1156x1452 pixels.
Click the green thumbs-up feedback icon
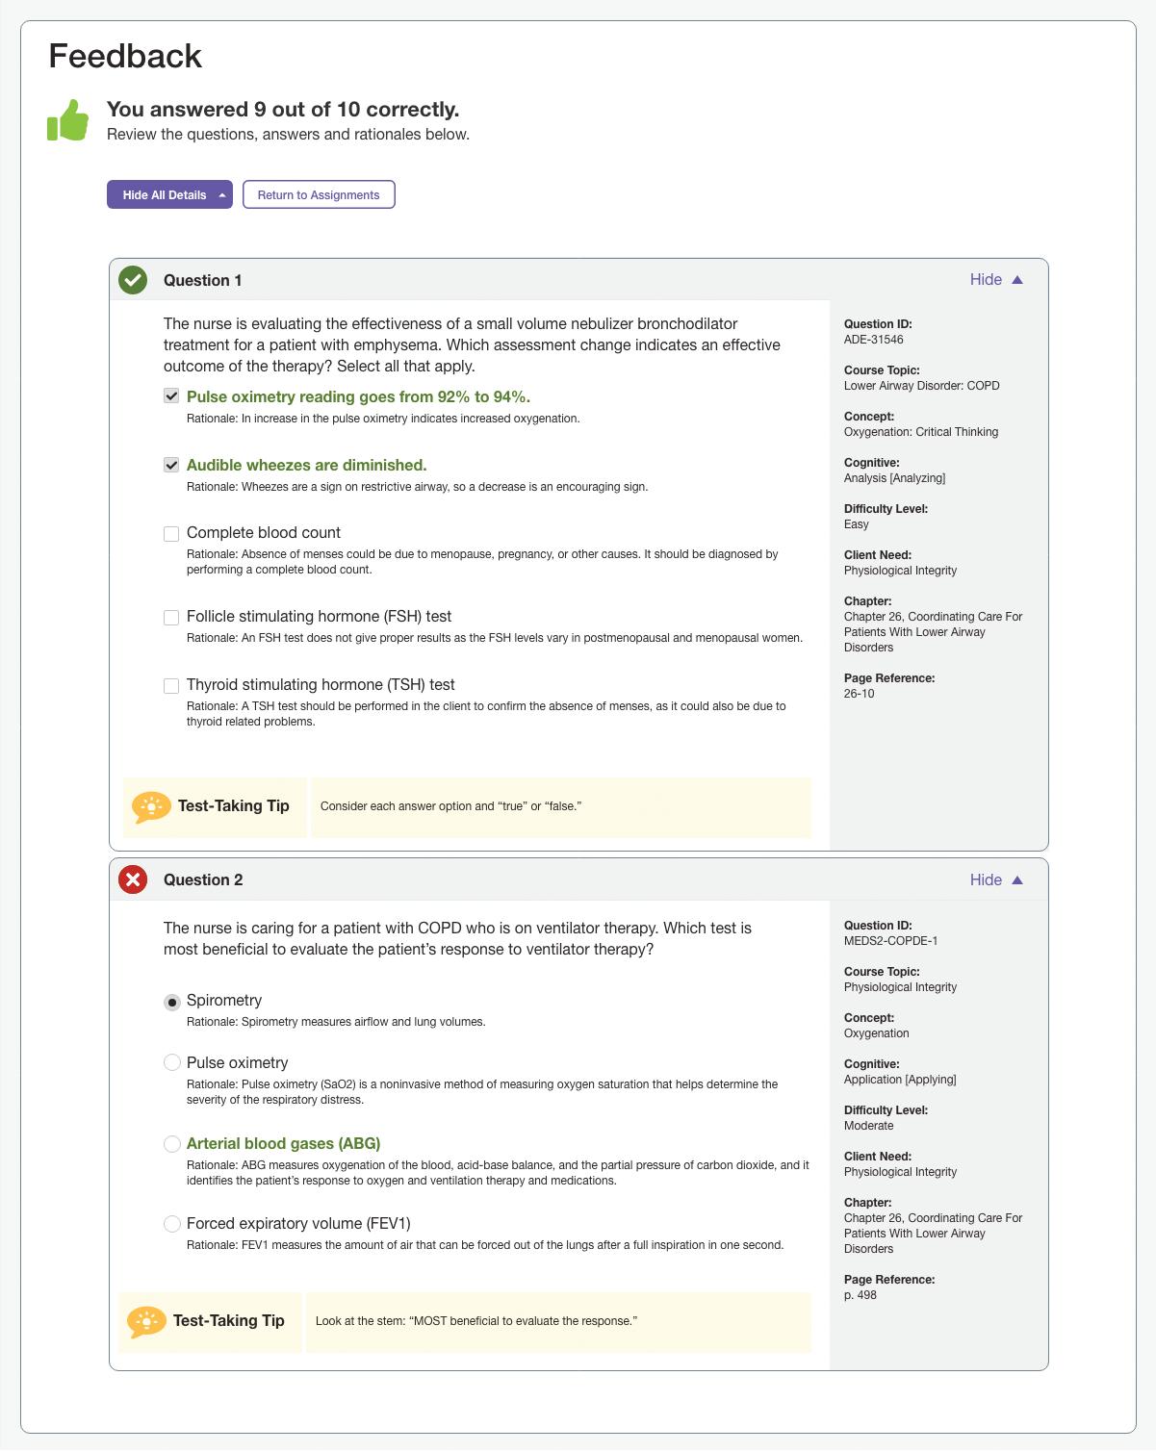67,121
